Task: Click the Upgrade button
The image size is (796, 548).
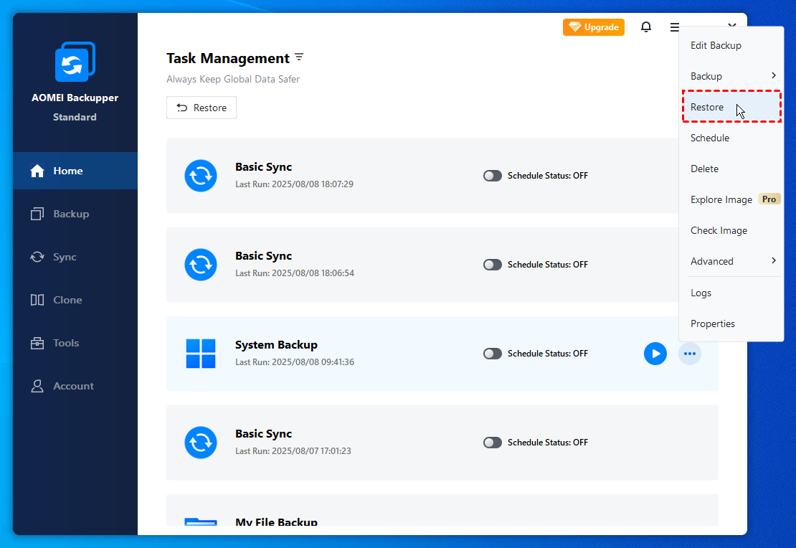Action: [x=593, y=27]
